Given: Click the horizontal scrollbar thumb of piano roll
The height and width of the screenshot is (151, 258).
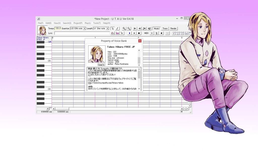Looking at the screenshot, I should tap(62, 109).
